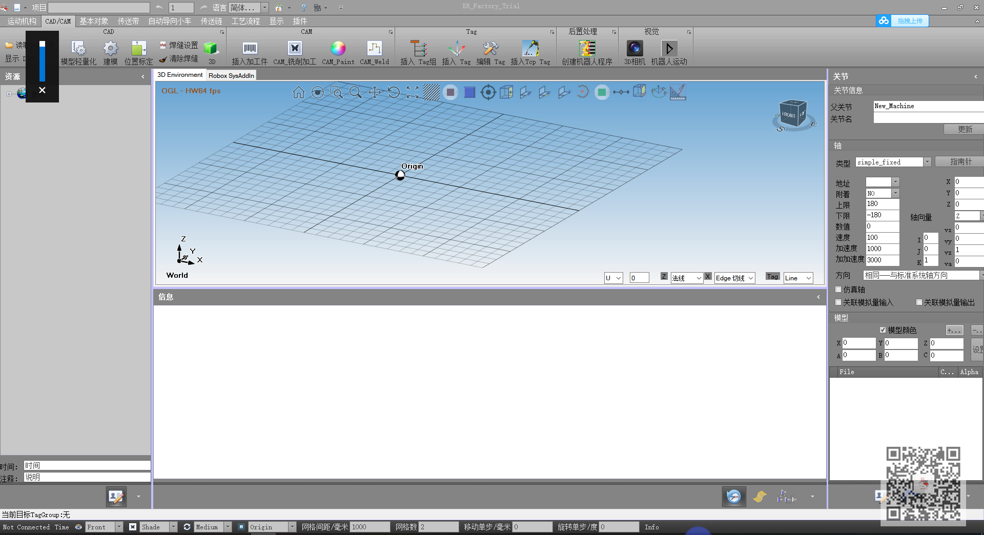Screen dimensions: 984x535
Task: Click the 创建机器人程序 icon
Action: point(587,49)
